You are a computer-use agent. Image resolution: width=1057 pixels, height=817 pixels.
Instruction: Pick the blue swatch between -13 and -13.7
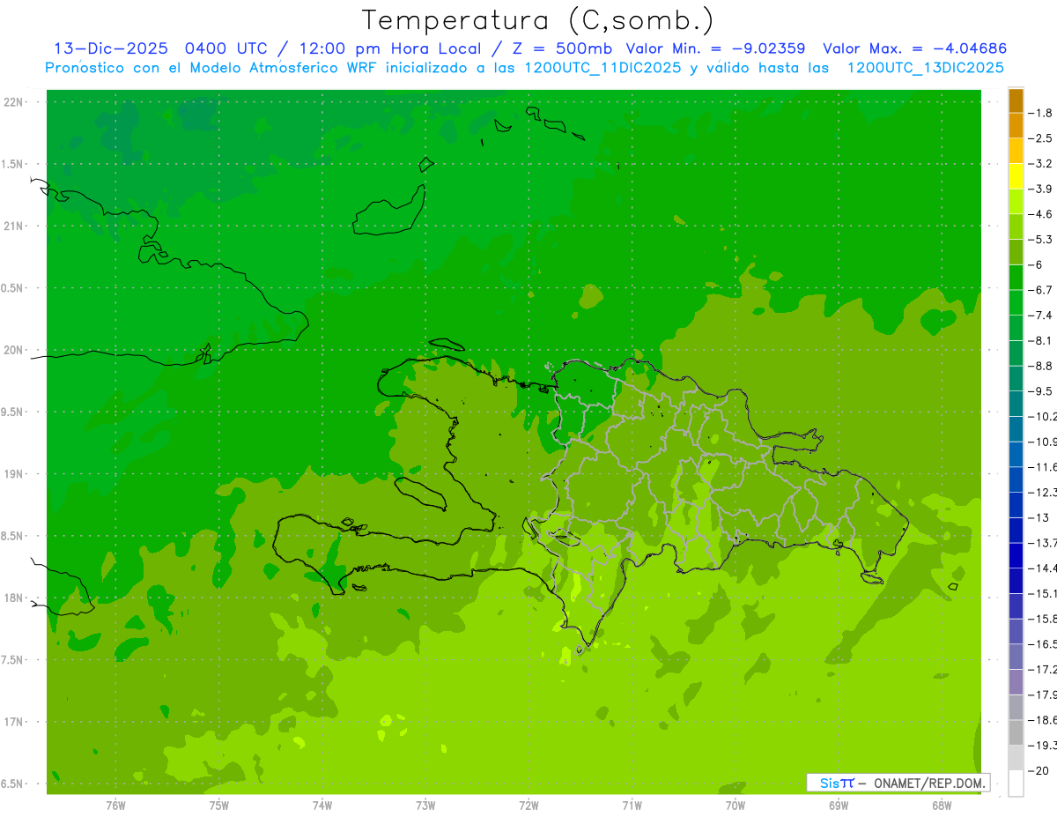coord(1016,531)
